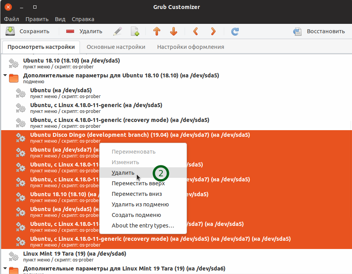Click disabled Переименовать menu entry
The image size is (352, 274).
tap(143, 152)
